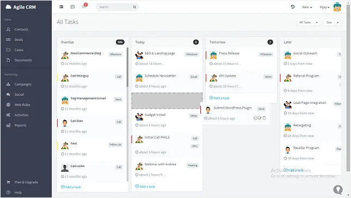Open the WooCommerce Blog overdue task
Image resolution: width=351 pixels, height=198 pixels.
(x=86, y=53)
